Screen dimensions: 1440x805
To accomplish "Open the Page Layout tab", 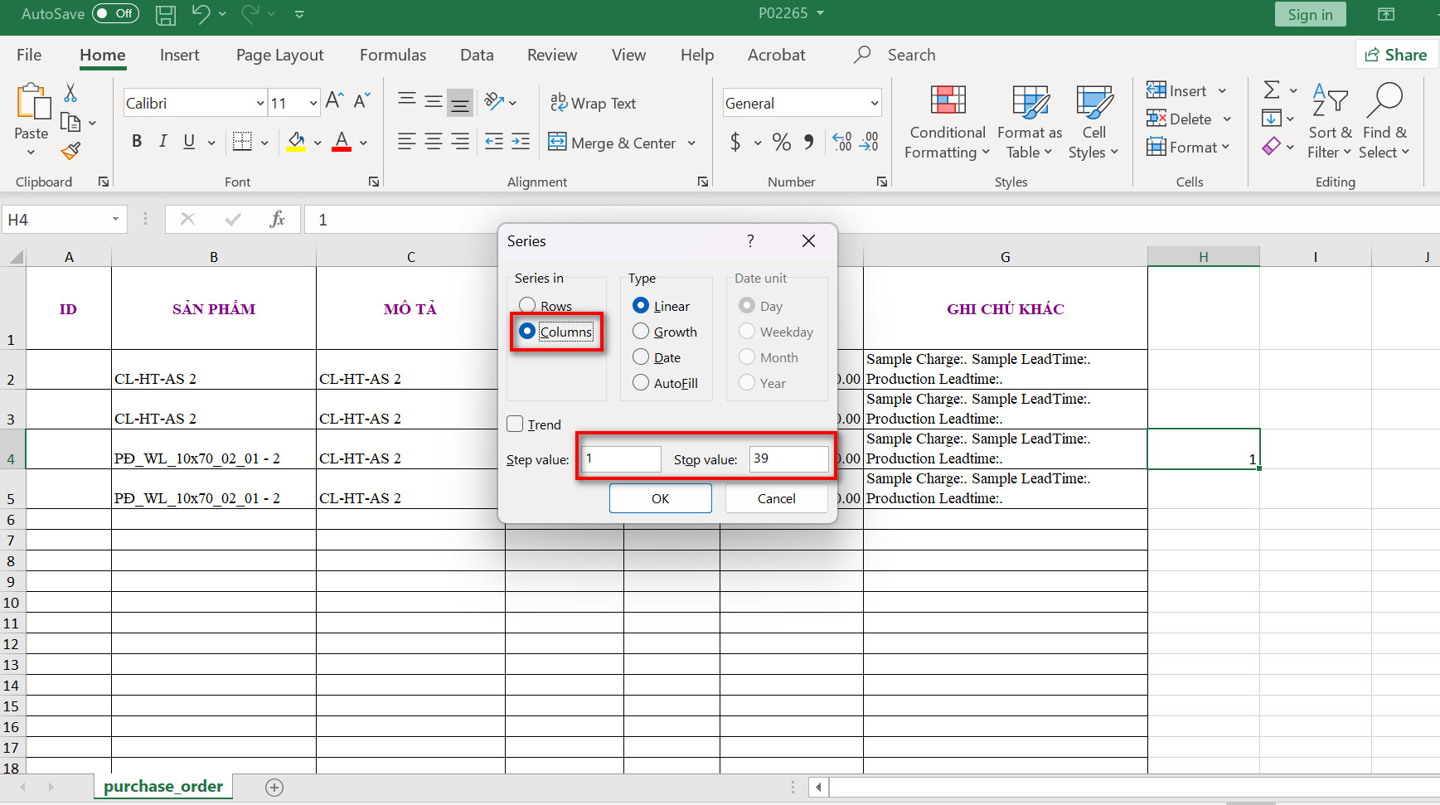I will [279, 55].
